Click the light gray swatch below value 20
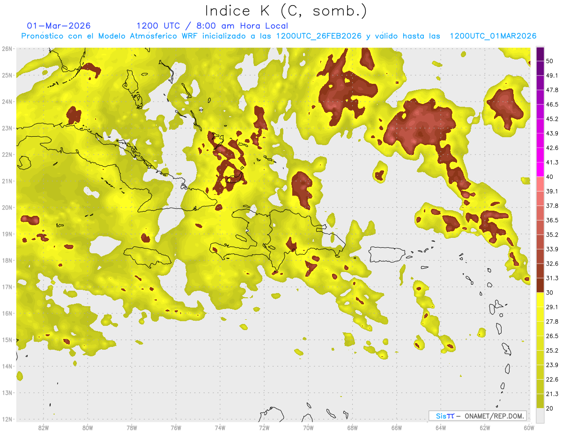 540,415
